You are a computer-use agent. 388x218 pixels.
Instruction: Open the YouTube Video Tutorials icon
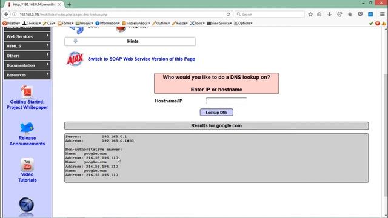point(27,165)
